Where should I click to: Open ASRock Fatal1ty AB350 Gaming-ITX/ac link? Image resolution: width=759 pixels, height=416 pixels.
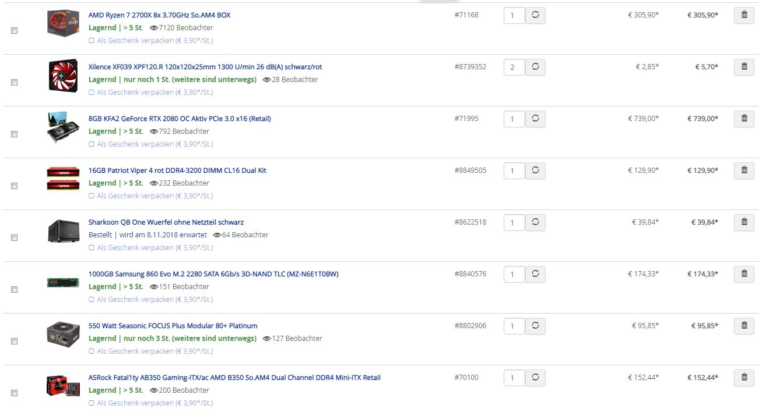click(234, 378)
